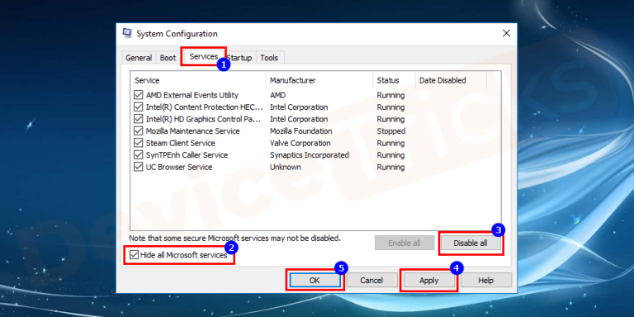Click the Apply button
The image size is (634, 317).
(x=429, y=280)
